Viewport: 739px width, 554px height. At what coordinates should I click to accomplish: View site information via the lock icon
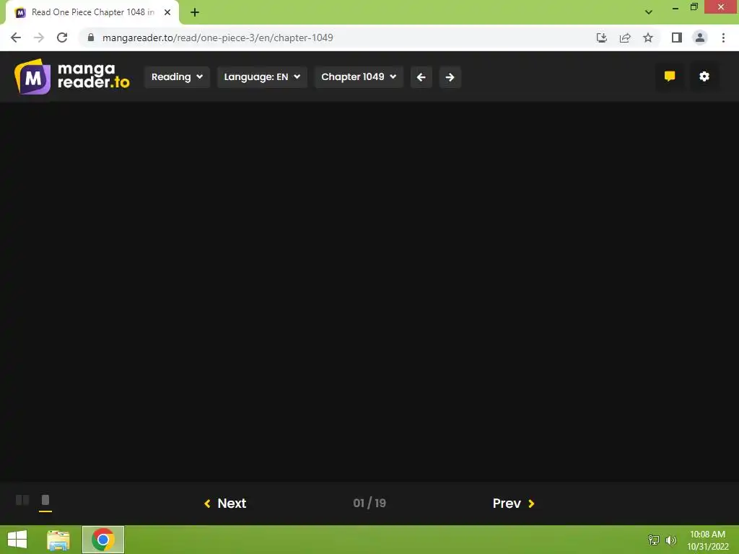pyautogui.click(x=90, y=38)
